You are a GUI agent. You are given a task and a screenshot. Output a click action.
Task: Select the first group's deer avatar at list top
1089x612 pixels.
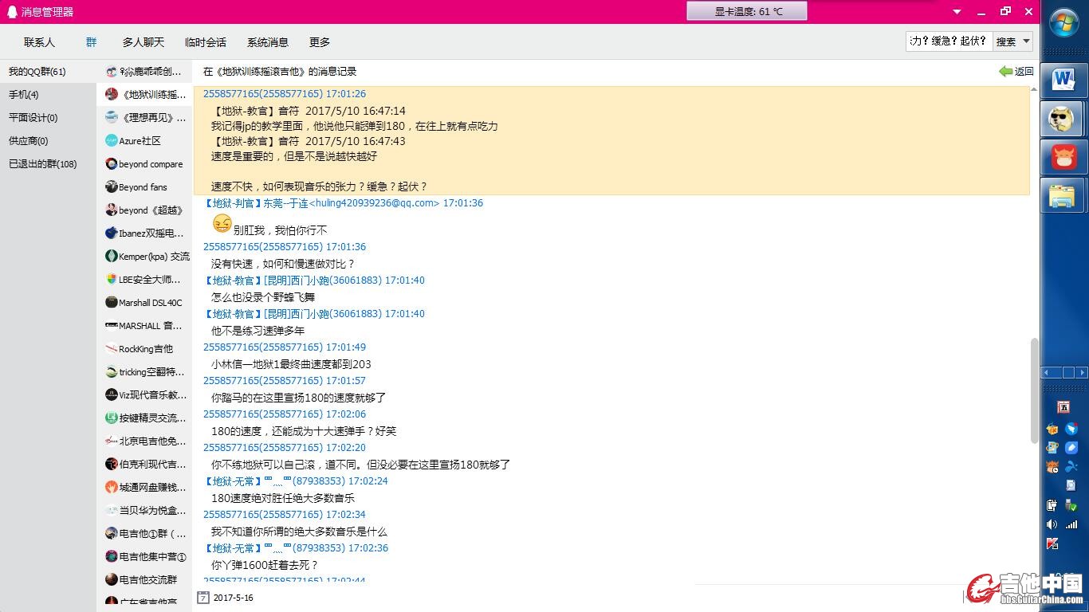click(112, 72)
